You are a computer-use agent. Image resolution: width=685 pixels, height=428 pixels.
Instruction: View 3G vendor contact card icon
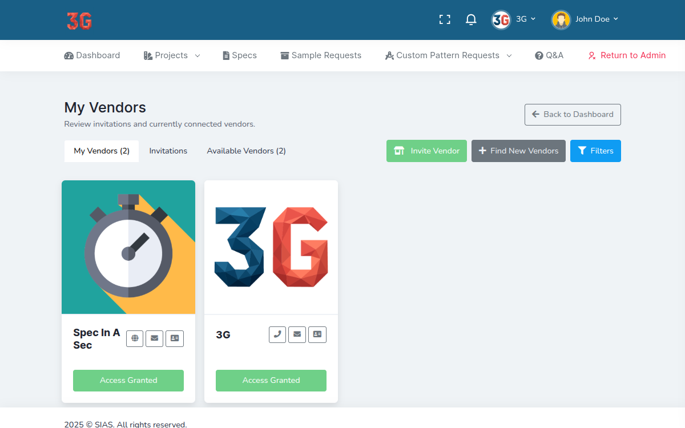click(317, 334)
